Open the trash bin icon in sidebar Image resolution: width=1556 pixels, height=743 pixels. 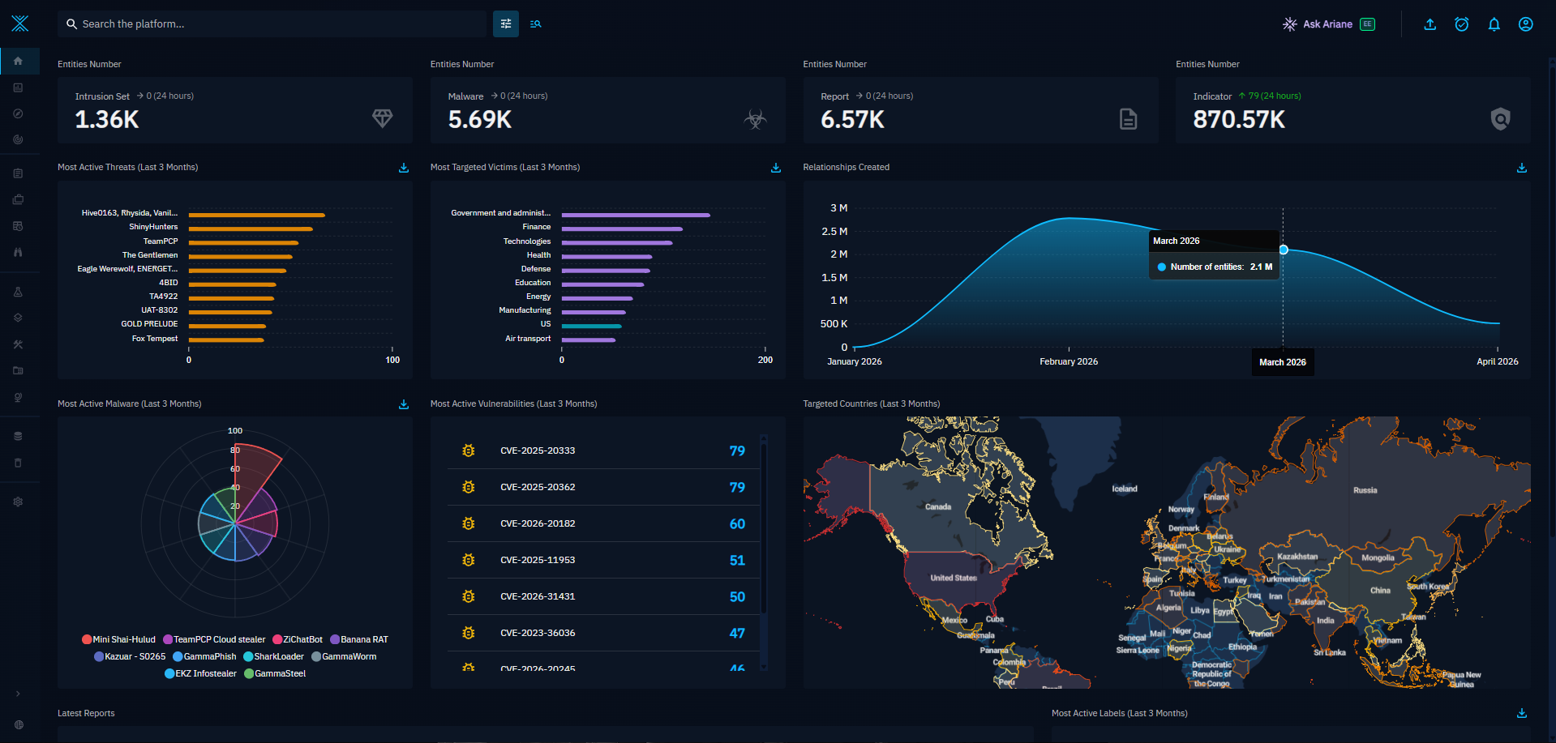coord(18,463)
